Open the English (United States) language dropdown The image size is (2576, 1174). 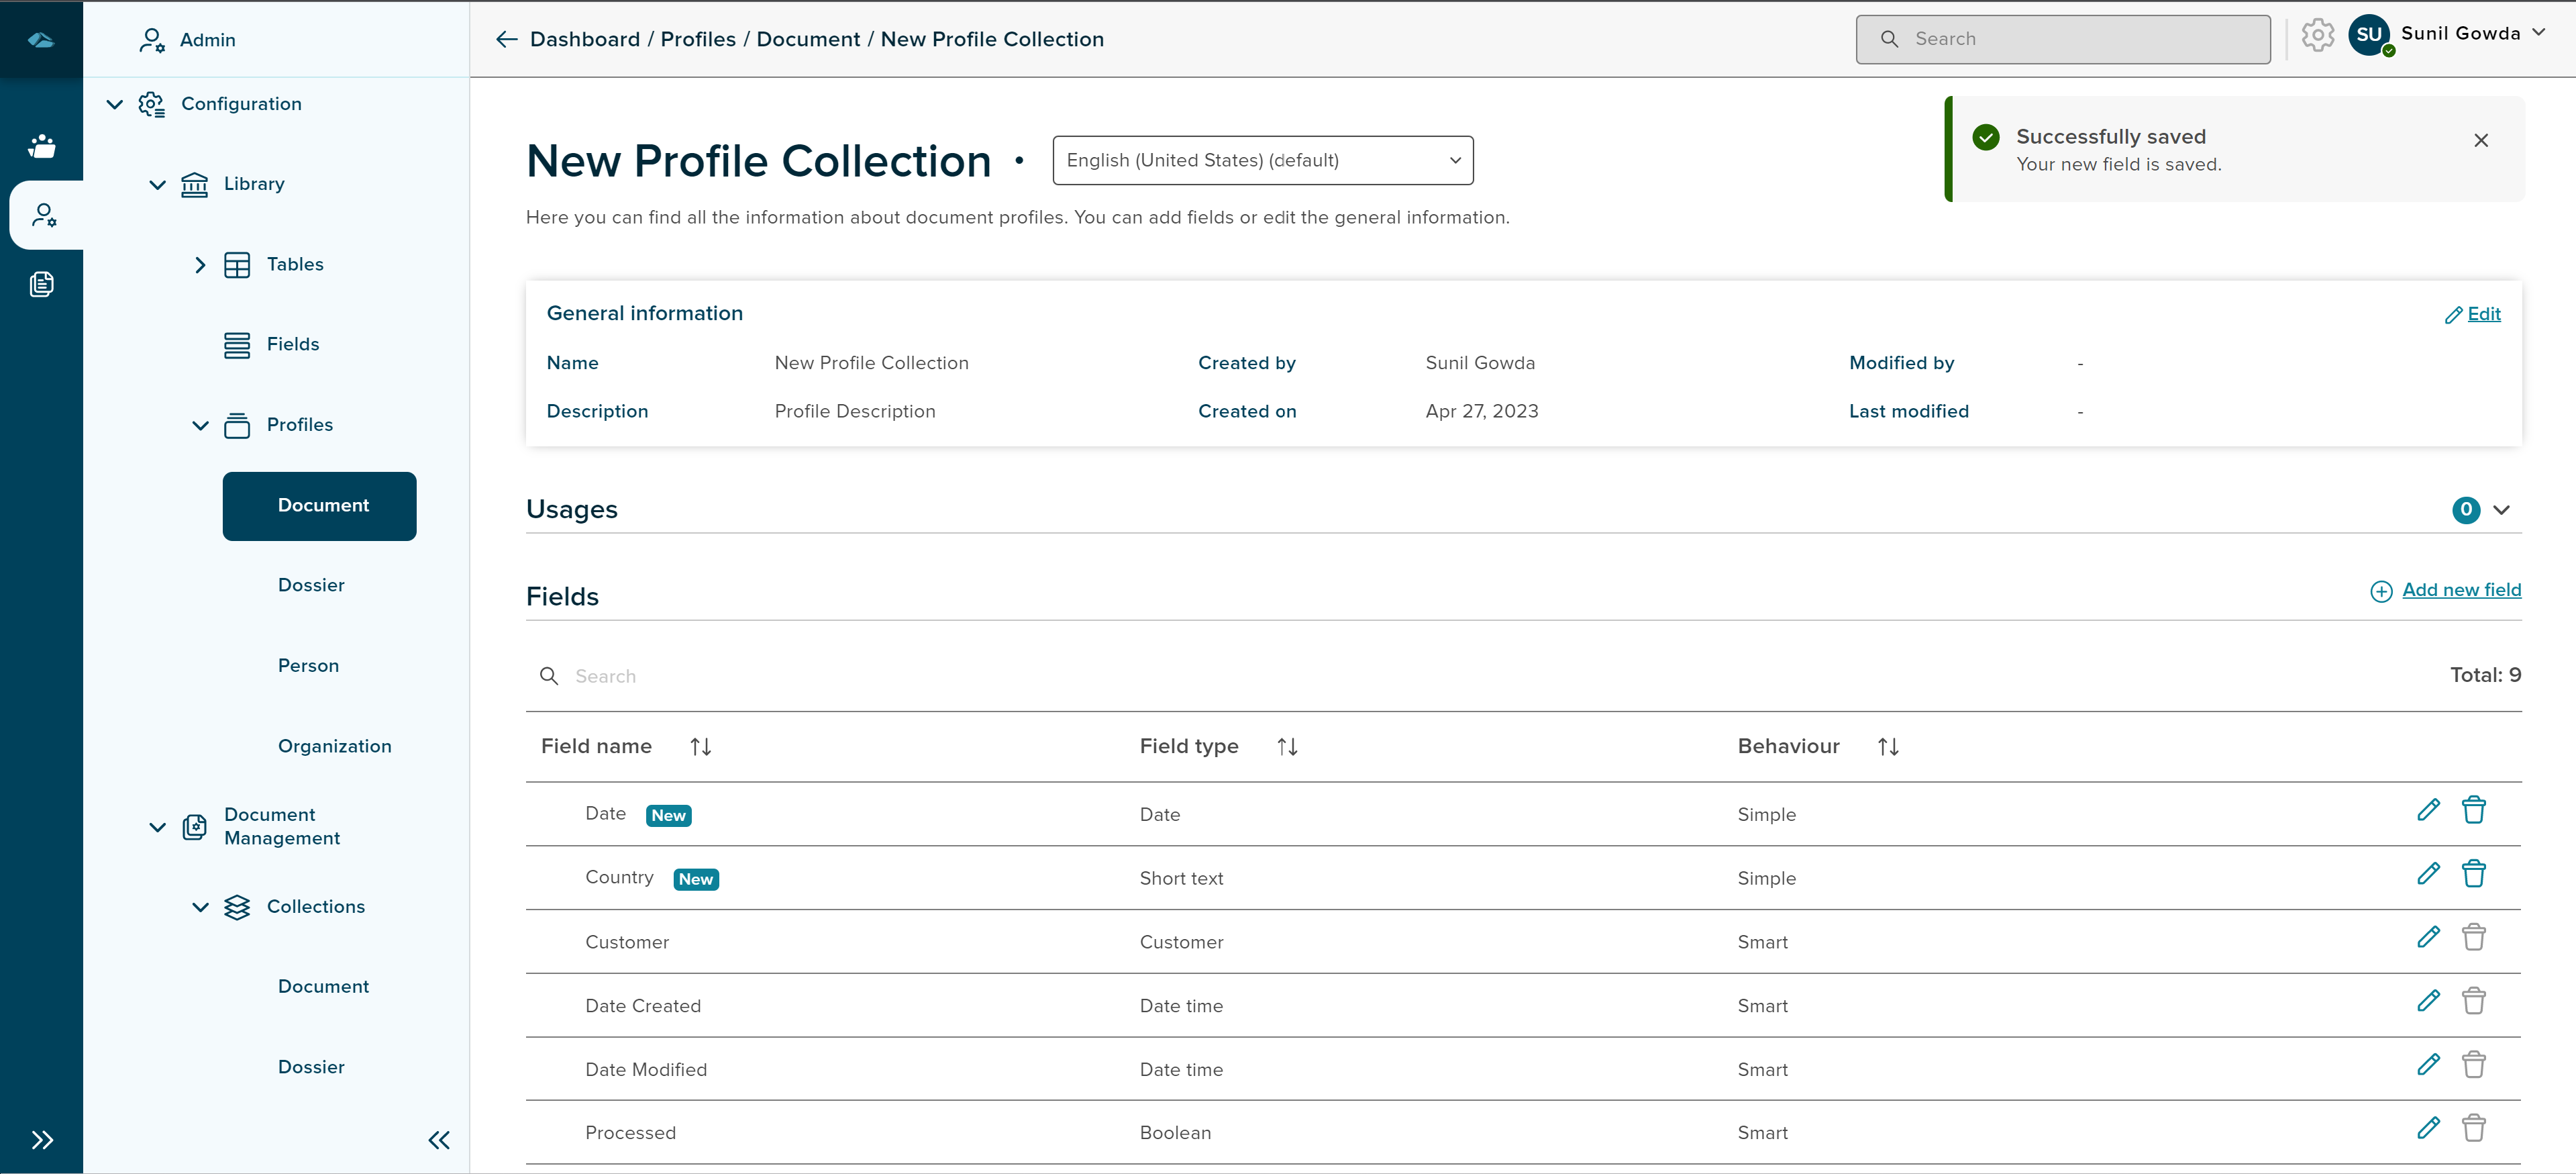coord(1262,160)
